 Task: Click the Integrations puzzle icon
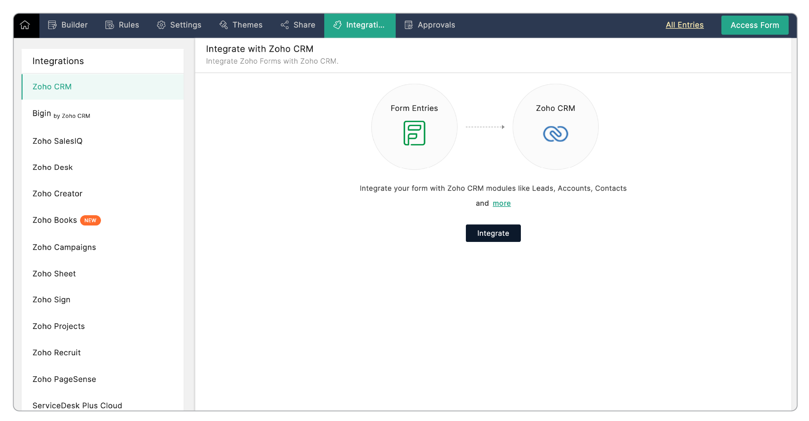337,25
